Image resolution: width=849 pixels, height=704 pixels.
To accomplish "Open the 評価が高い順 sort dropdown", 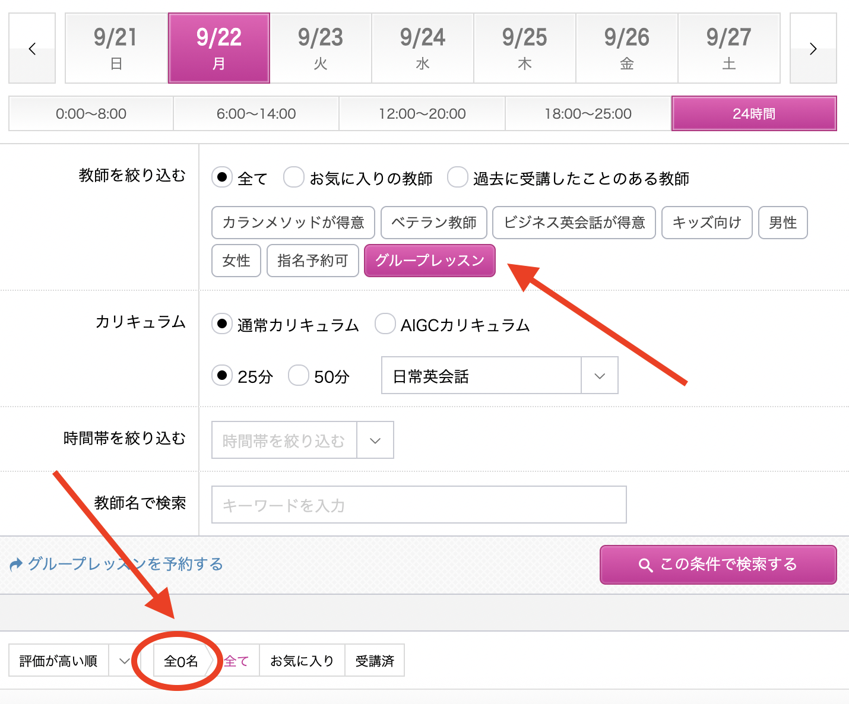I will click(70, 661).
